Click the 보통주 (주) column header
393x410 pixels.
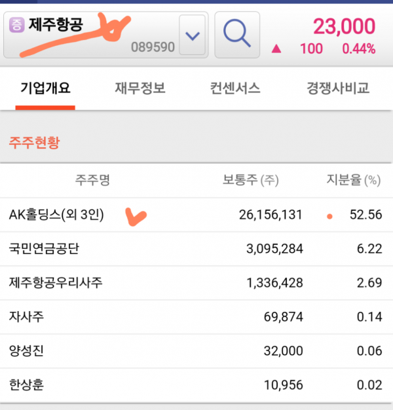coord(250,180)
